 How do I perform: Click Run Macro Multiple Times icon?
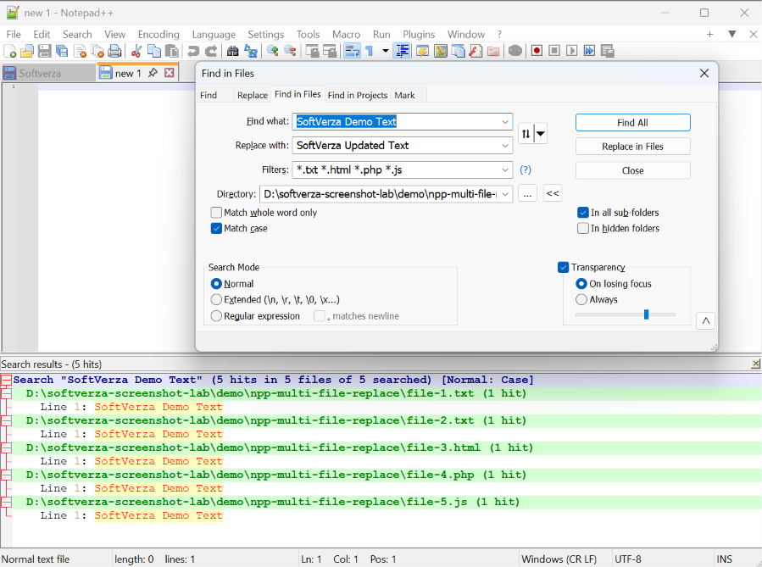(x=589, y=51)
